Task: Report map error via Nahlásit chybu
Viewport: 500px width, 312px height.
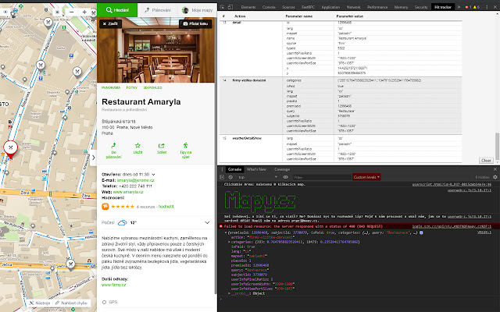Action: click(x=71, y=303)
